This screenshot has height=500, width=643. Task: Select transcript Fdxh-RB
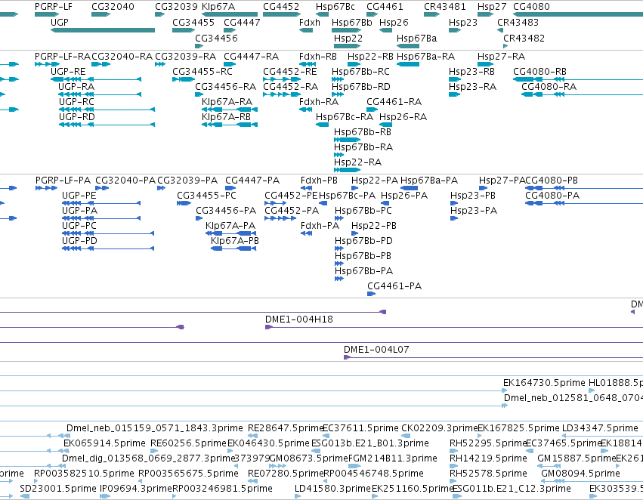pyautogui.click(x=318, y=56)
